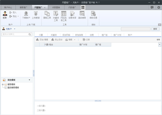
Task: Select the 网盟推广 tab
Action: [x=38, y=7]
